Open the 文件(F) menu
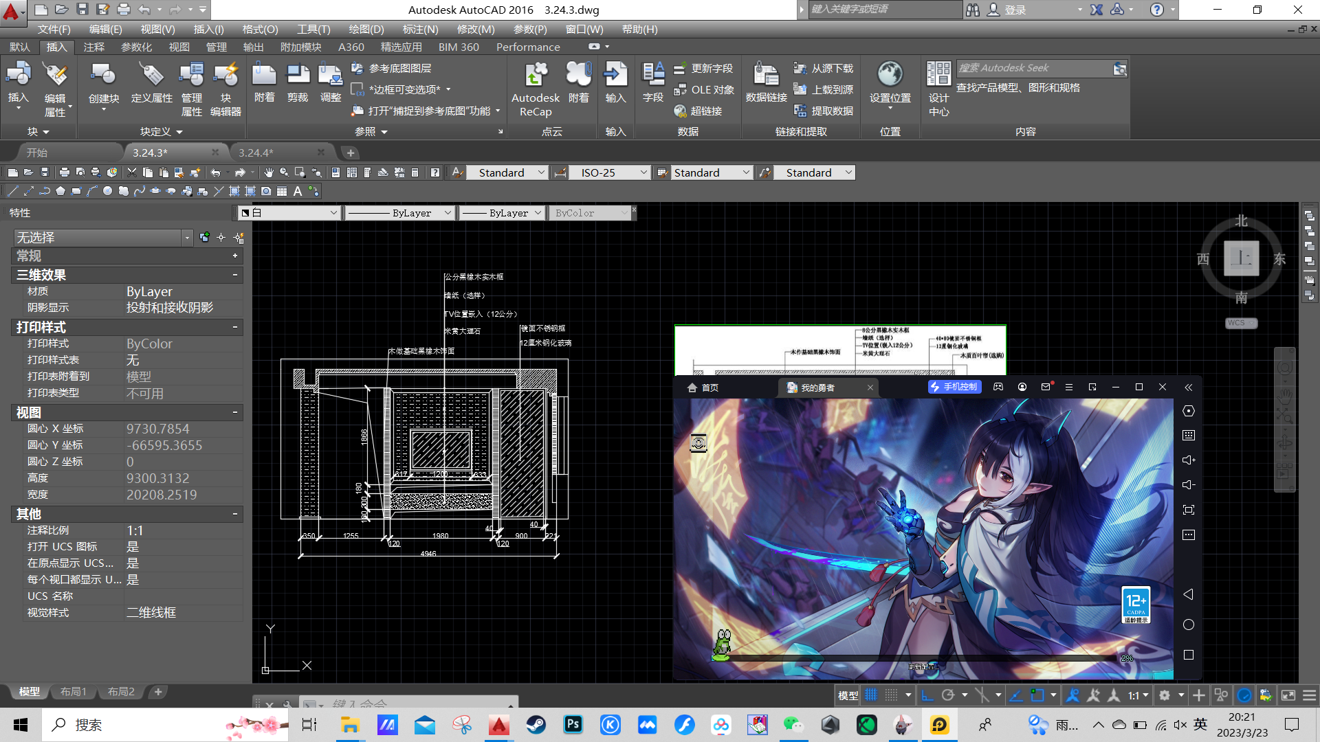The height and width of the screenshot is (742, 1320). (54, 29)
